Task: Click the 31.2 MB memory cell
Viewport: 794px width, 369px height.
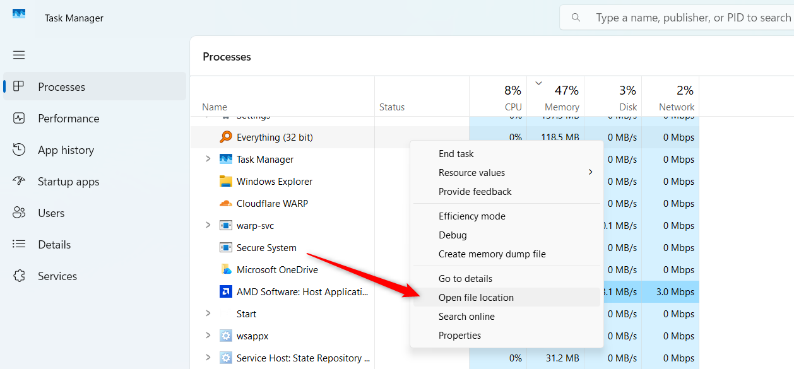Action: 555,358
